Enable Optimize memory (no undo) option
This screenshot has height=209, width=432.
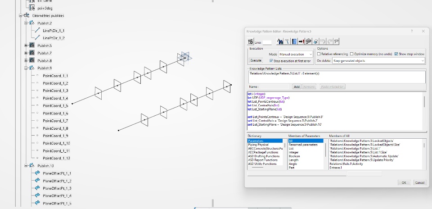(x=352, y=54)
